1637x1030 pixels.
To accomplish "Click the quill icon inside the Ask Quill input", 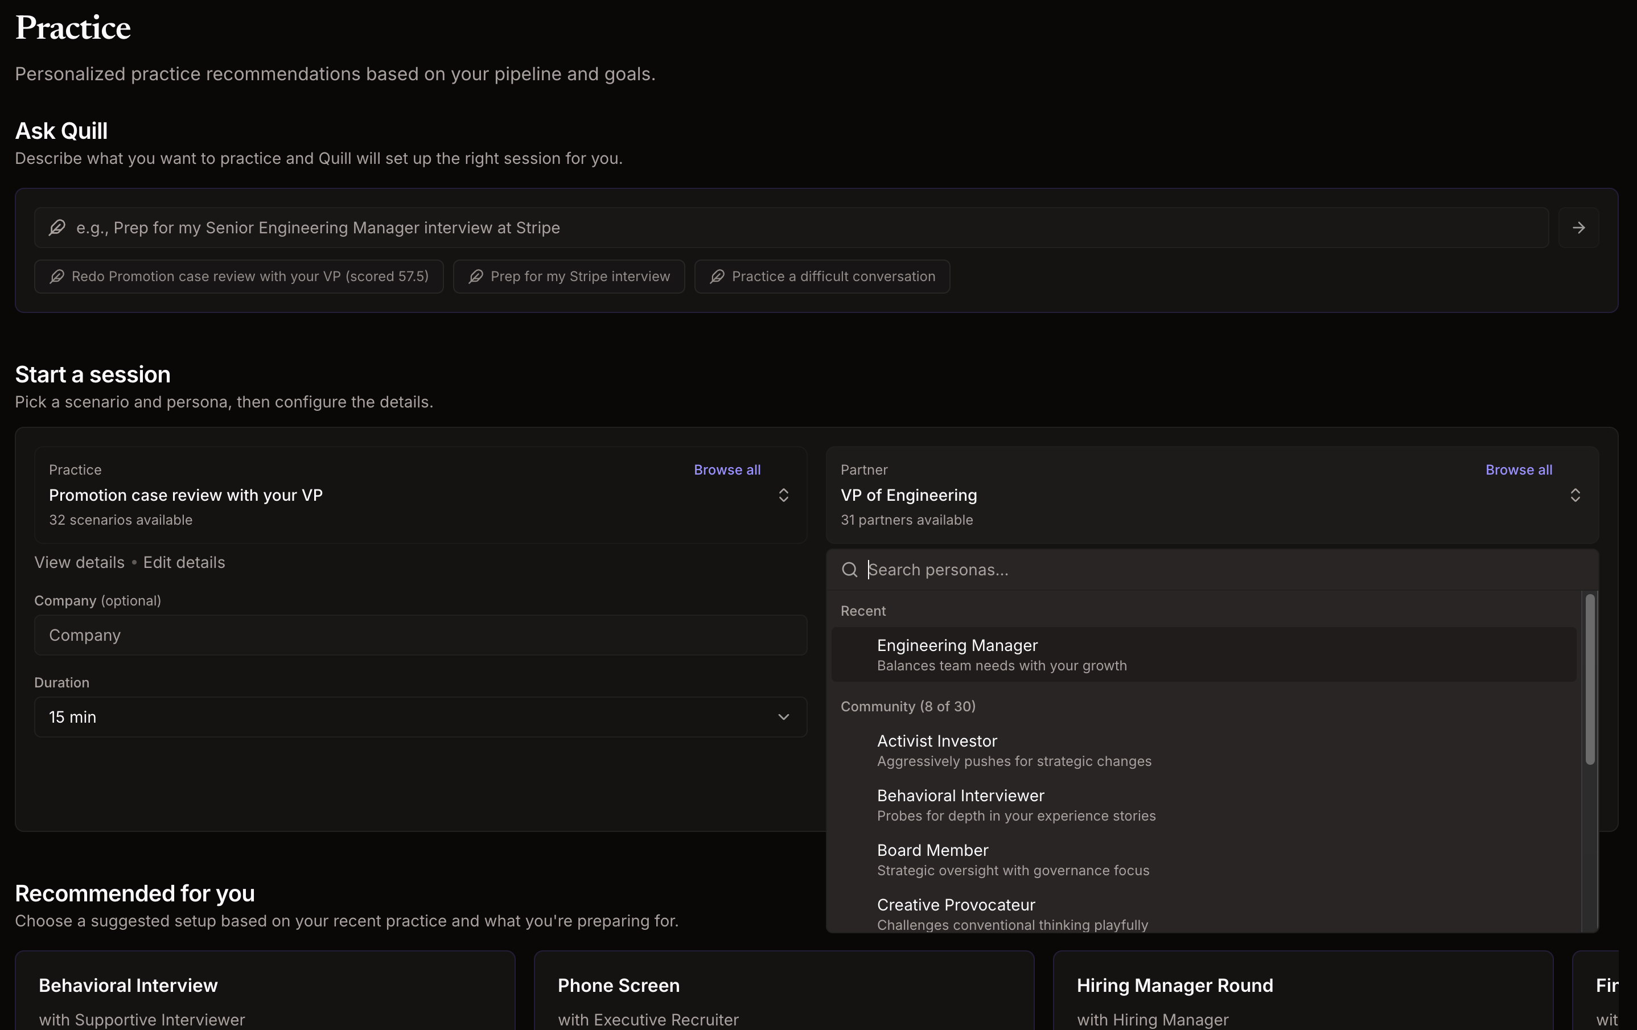I will (x=57, y=228).
